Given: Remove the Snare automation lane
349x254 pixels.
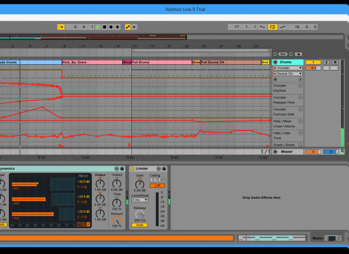Looking at the screenshot, I should (x=300, y=145).
